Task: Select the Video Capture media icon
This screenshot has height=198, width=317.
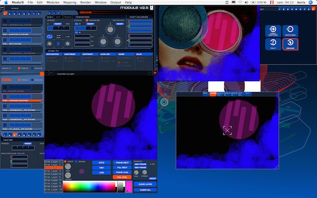Action: click(273, 31)
